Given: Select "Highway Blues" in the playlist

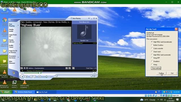Looking at the screenshot, I should [84, 43].
